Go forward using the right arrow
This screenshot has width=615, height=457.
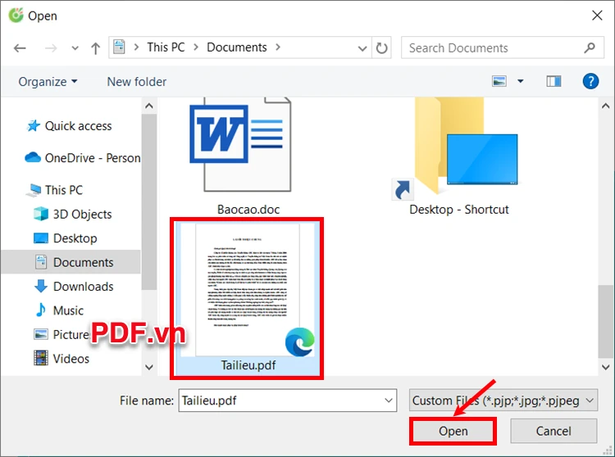(x=51, y=48)
